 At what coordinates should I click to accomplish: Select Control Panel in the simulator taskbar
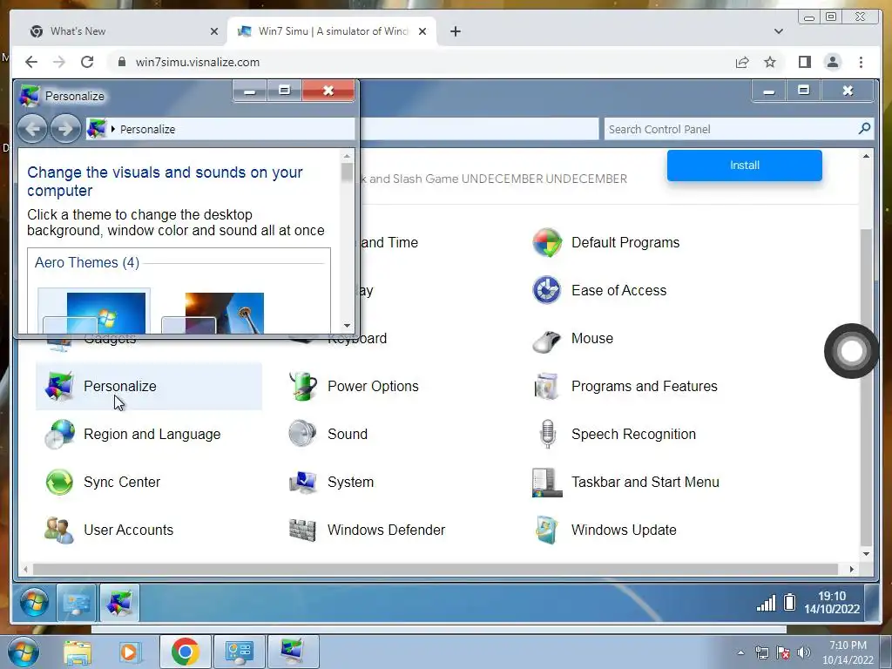77,603
